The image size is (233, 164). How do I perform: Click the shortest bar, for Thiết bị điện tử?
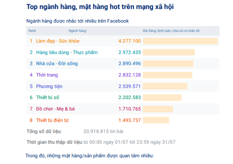coord(156,120)
